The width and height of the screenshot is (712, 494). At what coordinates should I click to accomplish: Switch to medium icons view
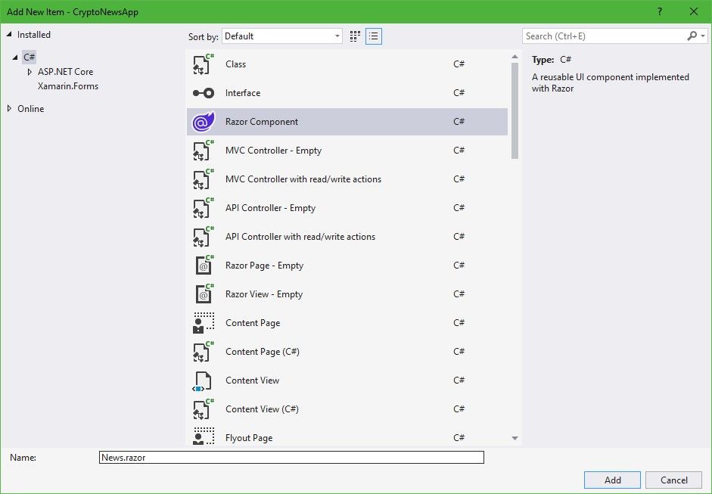[356, 36]
